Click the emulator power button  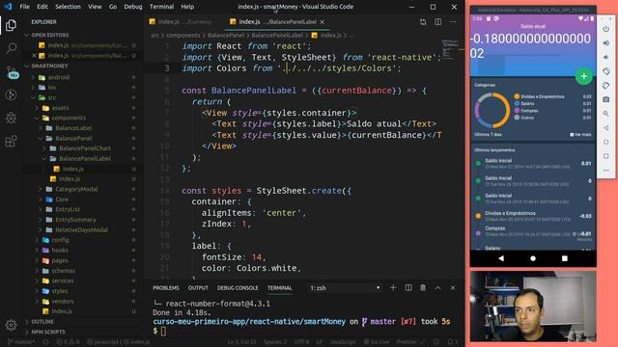(x=605, y=29)
